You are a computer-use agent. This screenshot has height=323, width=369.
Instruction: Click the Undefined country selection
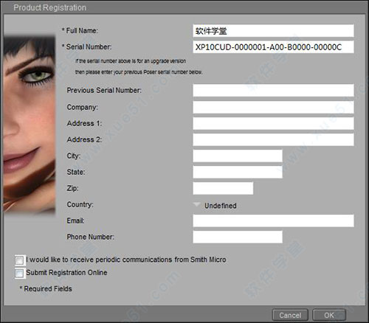point(221,206)
